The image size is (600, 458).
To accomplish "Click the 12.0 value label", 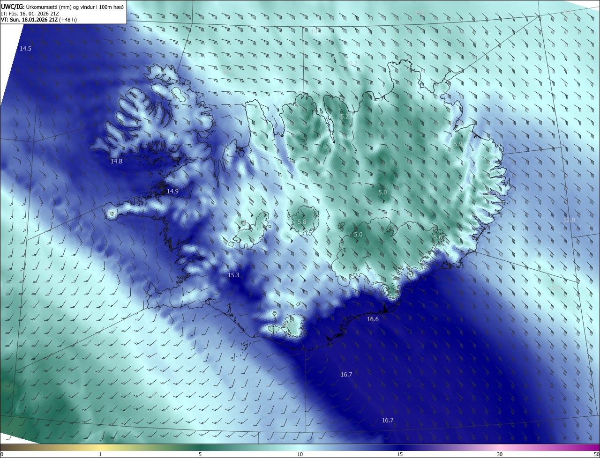I will pyautogui.click(x=569, y=220).
